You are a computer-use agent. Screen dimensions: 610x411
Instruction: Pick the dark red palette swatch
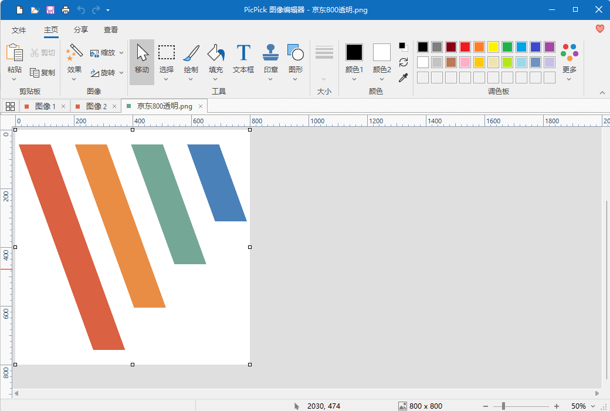coord(451,47)
